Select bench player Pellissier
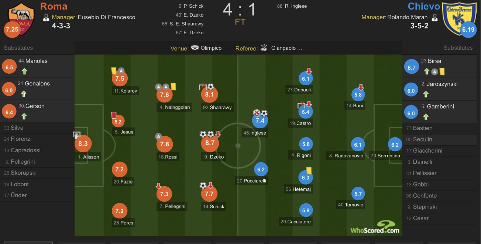 coord(421,173)
